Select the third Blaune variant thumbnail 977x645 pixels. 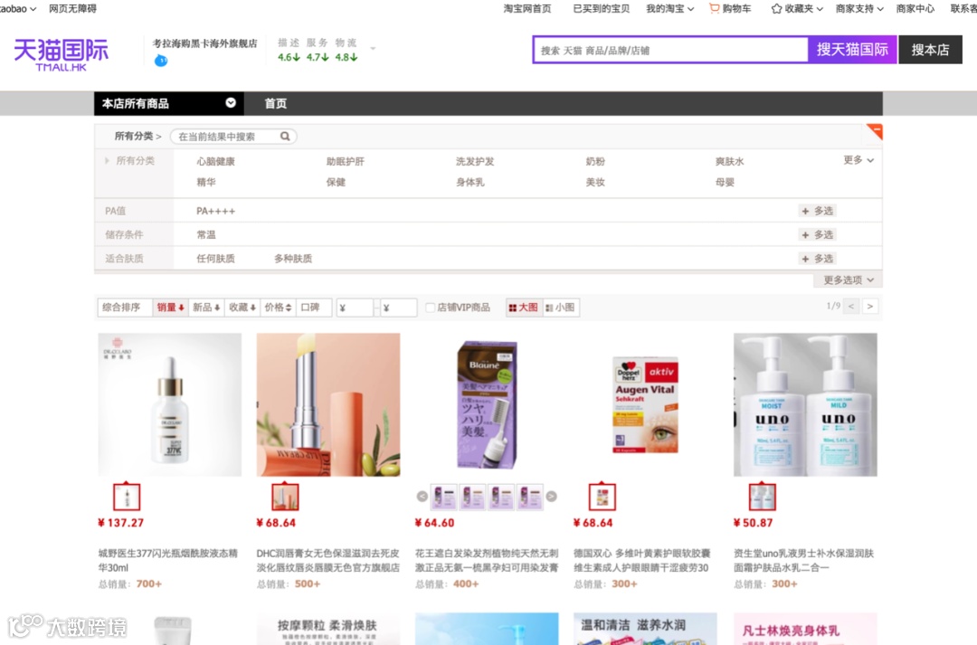click(501, 498)
